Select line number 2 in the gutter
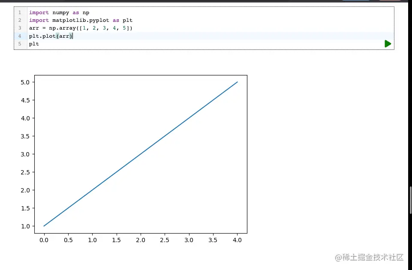 pyautogui.click(x=20, y=20)
